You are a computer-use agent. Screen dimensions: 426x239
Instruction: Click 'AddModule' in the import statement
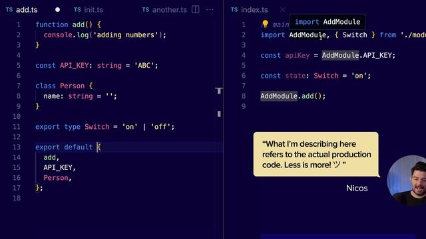tap(308, 35)
